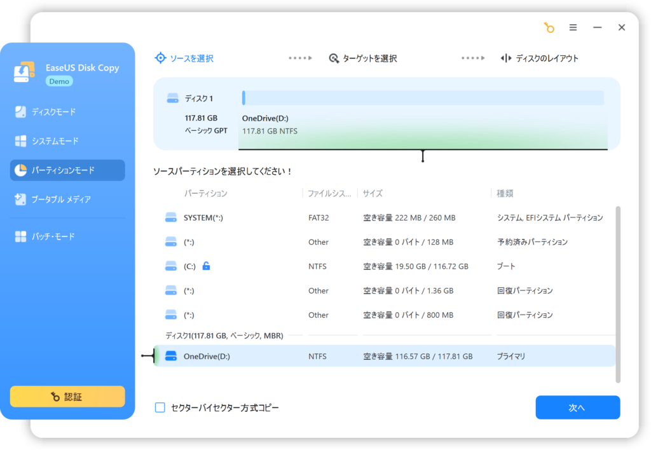Click the drive icon of the 1.36 GB partition

(x=171, y=290)
